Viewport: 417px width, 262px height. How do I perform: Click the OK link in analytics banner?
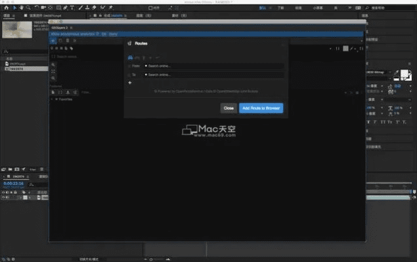pyautogui.click(x=103, y=33)
